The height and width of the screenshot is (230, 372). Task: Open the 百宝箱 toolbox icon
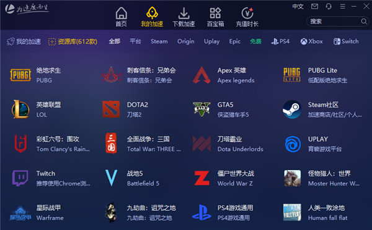click(x=215, y=13)
